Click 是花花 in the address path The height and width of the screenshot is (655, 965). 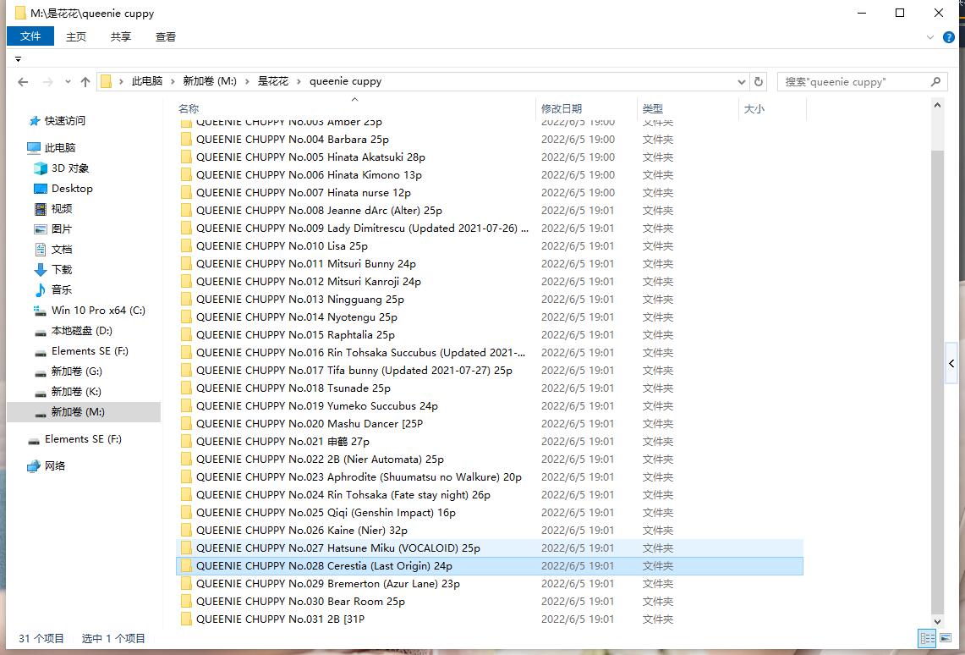click(x=272, y=81)
